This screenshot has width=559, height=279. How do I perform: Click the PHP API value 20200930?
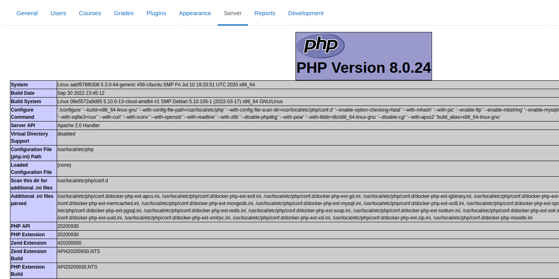(x=68, y=226)
